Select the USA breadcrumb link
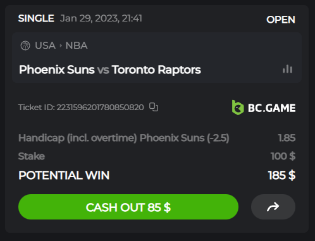The height and width of the screenshot is (241, 315). coord(45,46)
